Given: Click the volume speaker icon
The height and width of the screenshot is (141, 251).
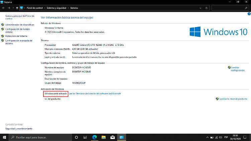Looking at the screenshot, I should coord(221,137).
